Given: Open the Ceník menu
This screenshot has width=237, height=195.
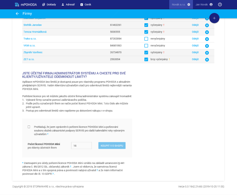Looking at the screenshot, I should 86,4.
